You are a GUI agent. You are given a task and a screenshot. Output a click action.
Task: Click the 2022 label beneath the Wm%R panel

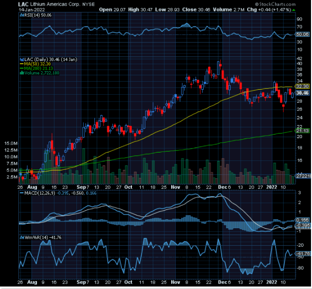(x=272, y=282)
